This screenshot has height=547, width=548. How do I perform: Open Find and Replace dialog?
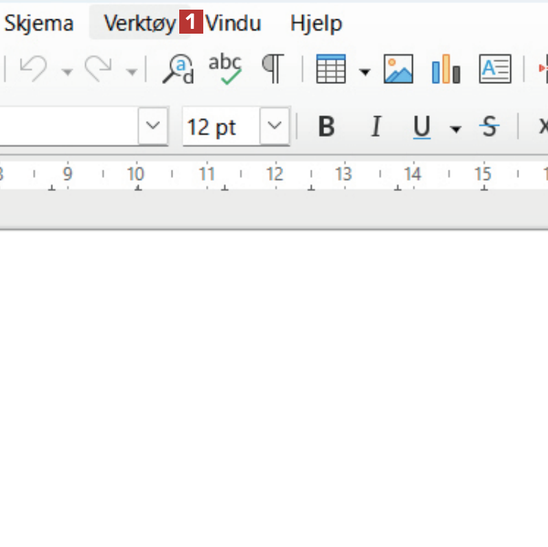point(178,69)
